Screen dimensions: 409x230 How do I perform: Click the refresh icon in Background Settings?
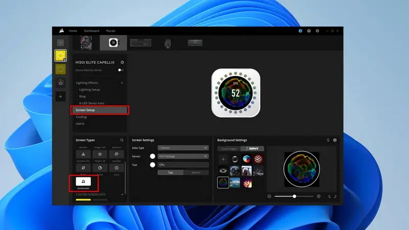328,140
